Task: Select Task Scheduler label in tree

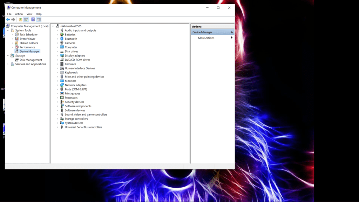Action: point(29,35)
